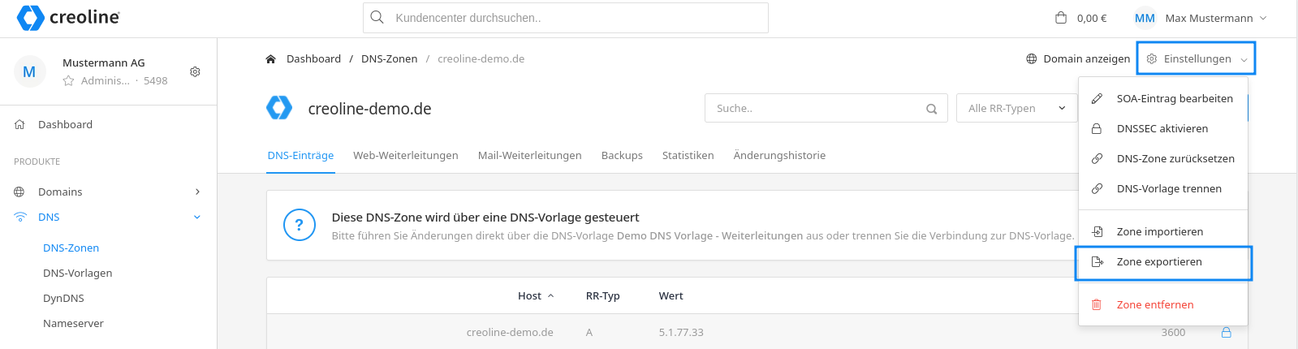Image resolution: width=1298 pixels, height=349 pixels.
Task: Click the creoline-demo.de host cell
Action: coord(510,332)
